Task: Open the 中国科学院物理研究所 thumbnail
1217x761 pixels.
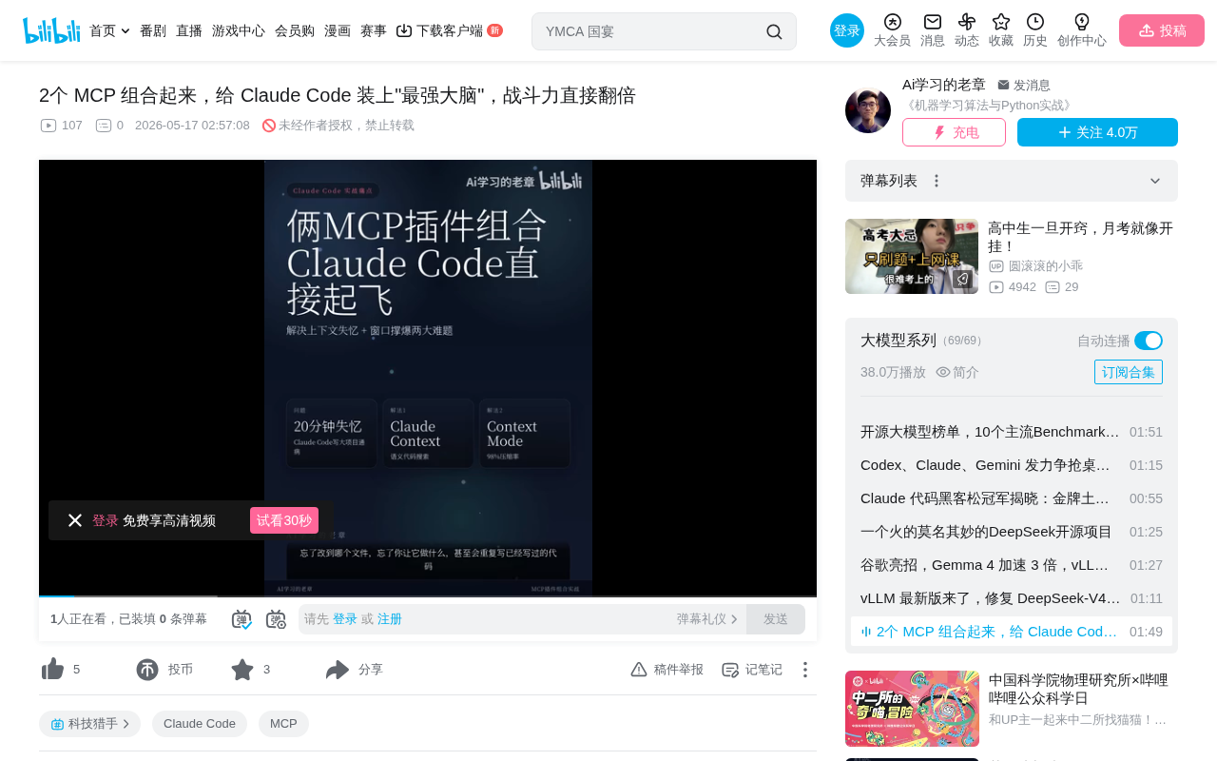Action: click(x=912, y=709)
